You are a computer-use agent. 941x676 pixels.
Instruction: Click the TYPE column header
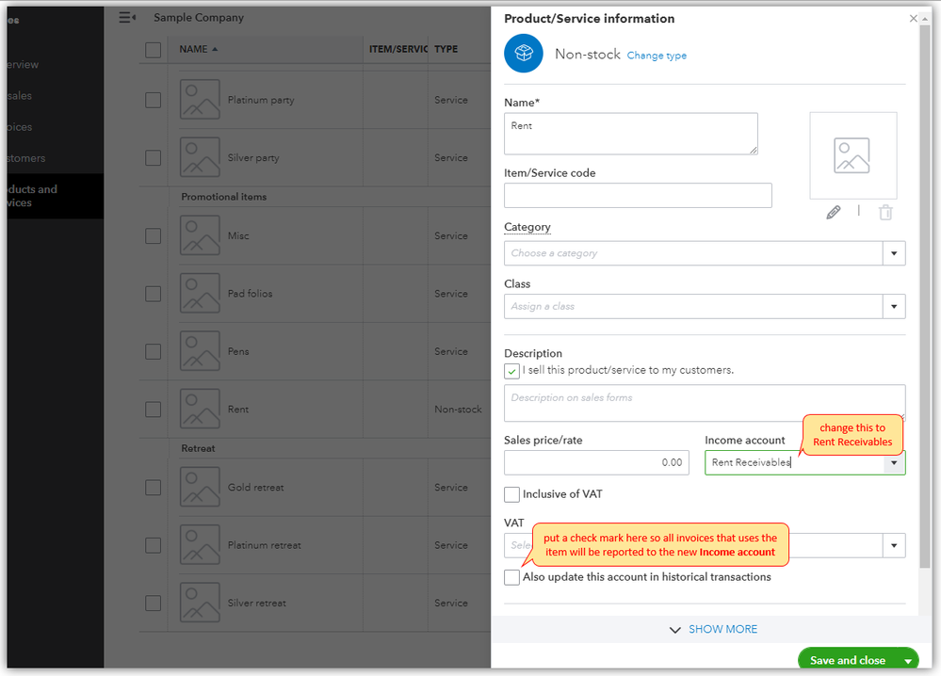(446, 49)
